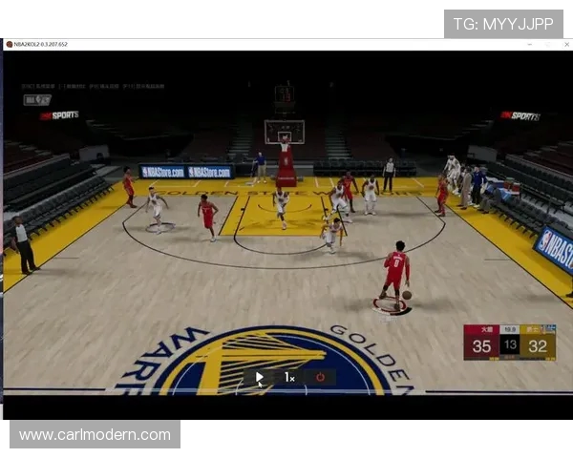Click the score 32 on the scoreboard
This screenshot has width=573, height=458.
coord(538,346)
